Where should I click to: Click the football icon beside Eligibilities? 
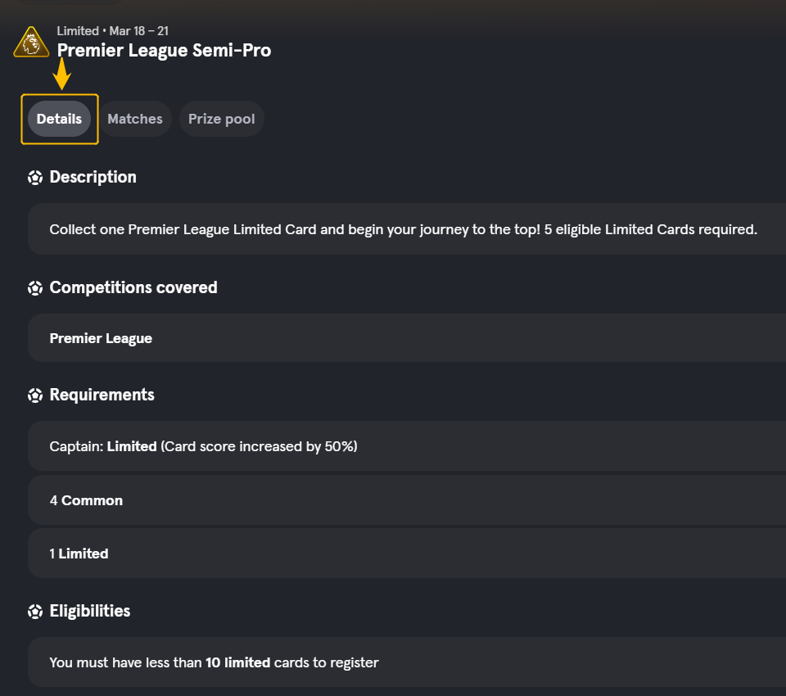coord(35,612)
